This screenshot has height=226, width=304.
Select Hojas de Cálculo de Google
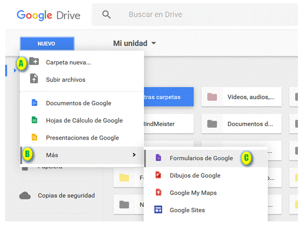pyautogui.click(x=82, y=121)
